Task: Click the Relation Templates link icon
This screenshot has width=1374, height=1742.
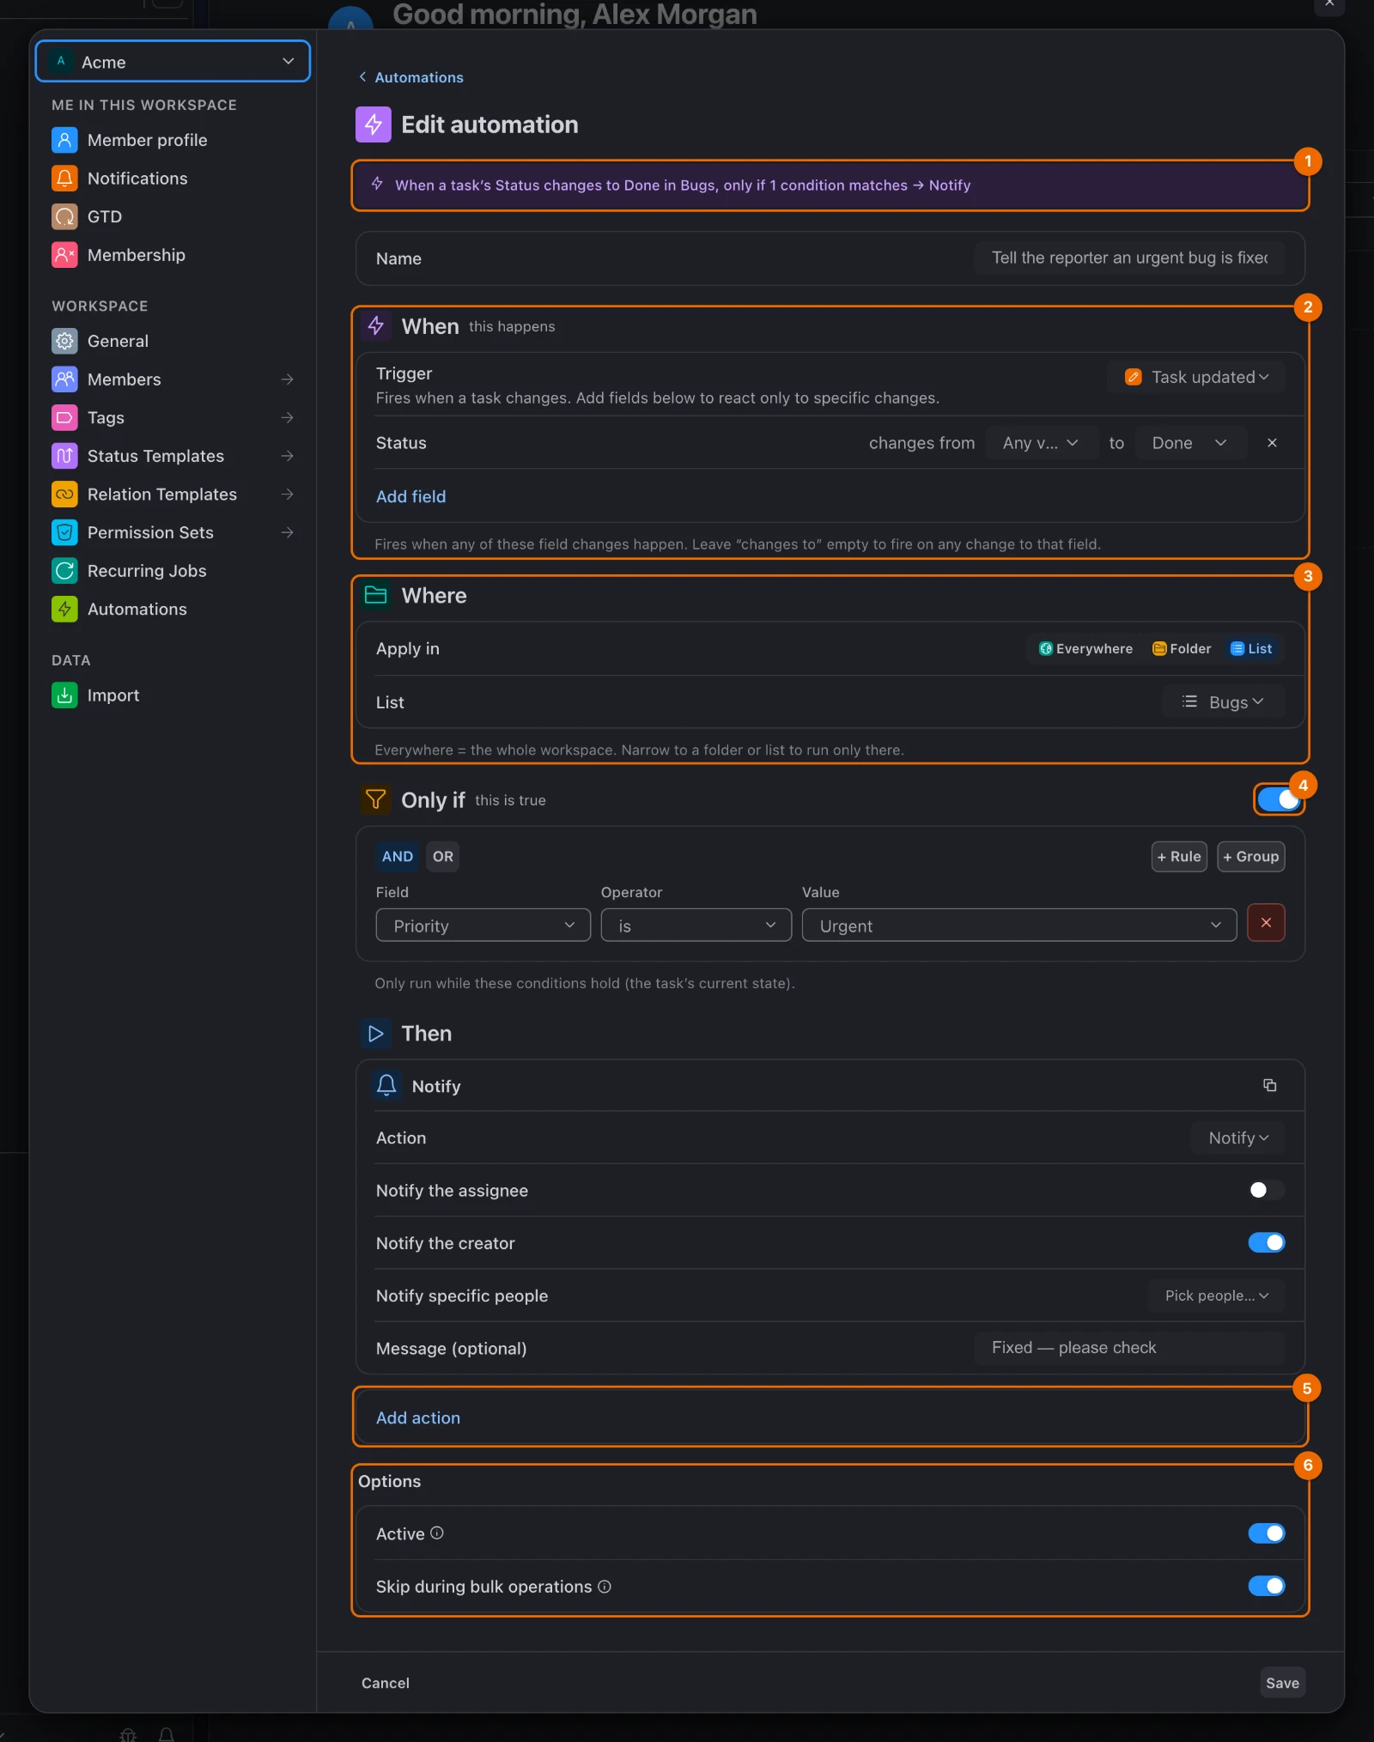Action: pos(64,495)
